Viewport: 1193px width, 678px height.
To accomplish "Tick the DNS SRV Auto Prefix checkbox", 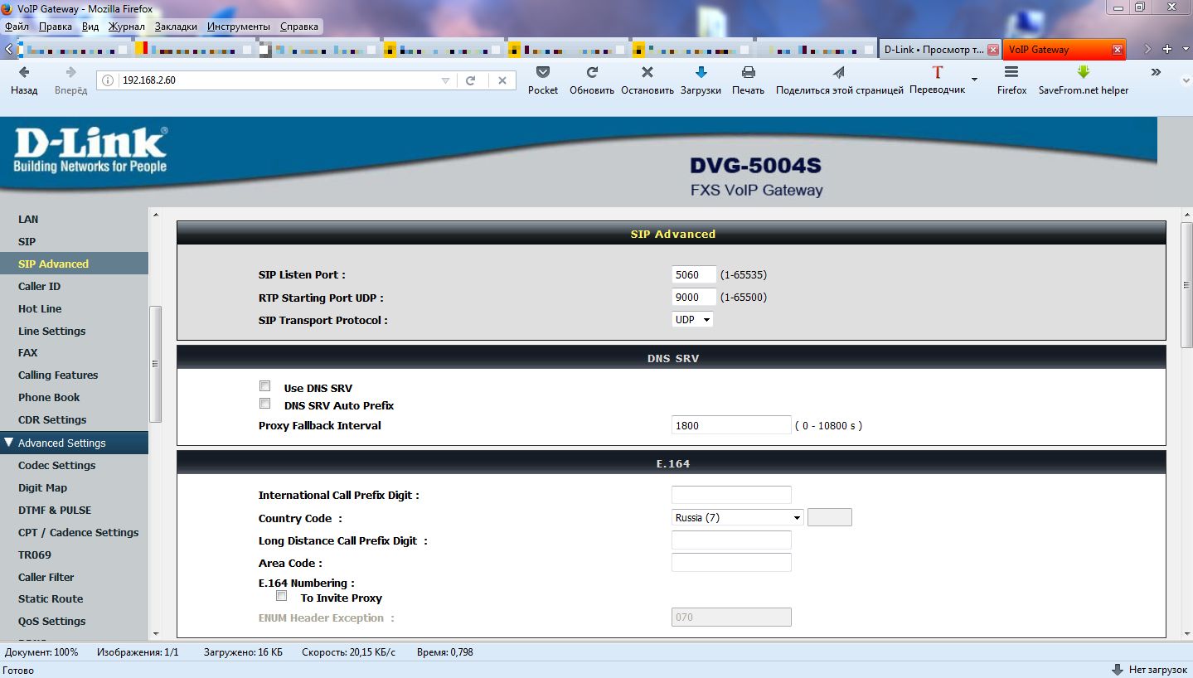I will (265, 404).
